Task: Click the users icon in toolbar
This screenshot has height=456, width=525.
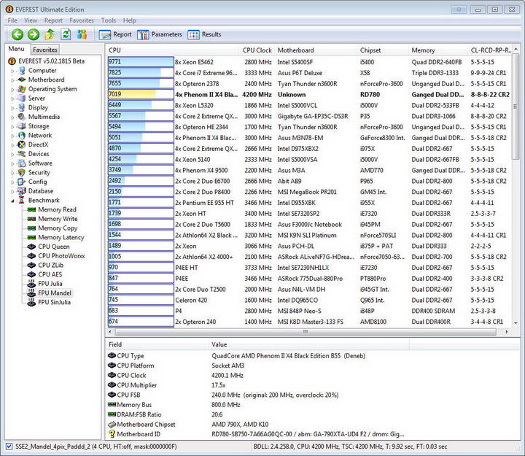Action: (82, 34)
